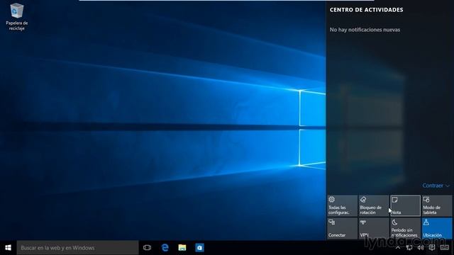Disable the Ubicación location tile
Viewport: 454px width, 255px height.
pos(437,228)
